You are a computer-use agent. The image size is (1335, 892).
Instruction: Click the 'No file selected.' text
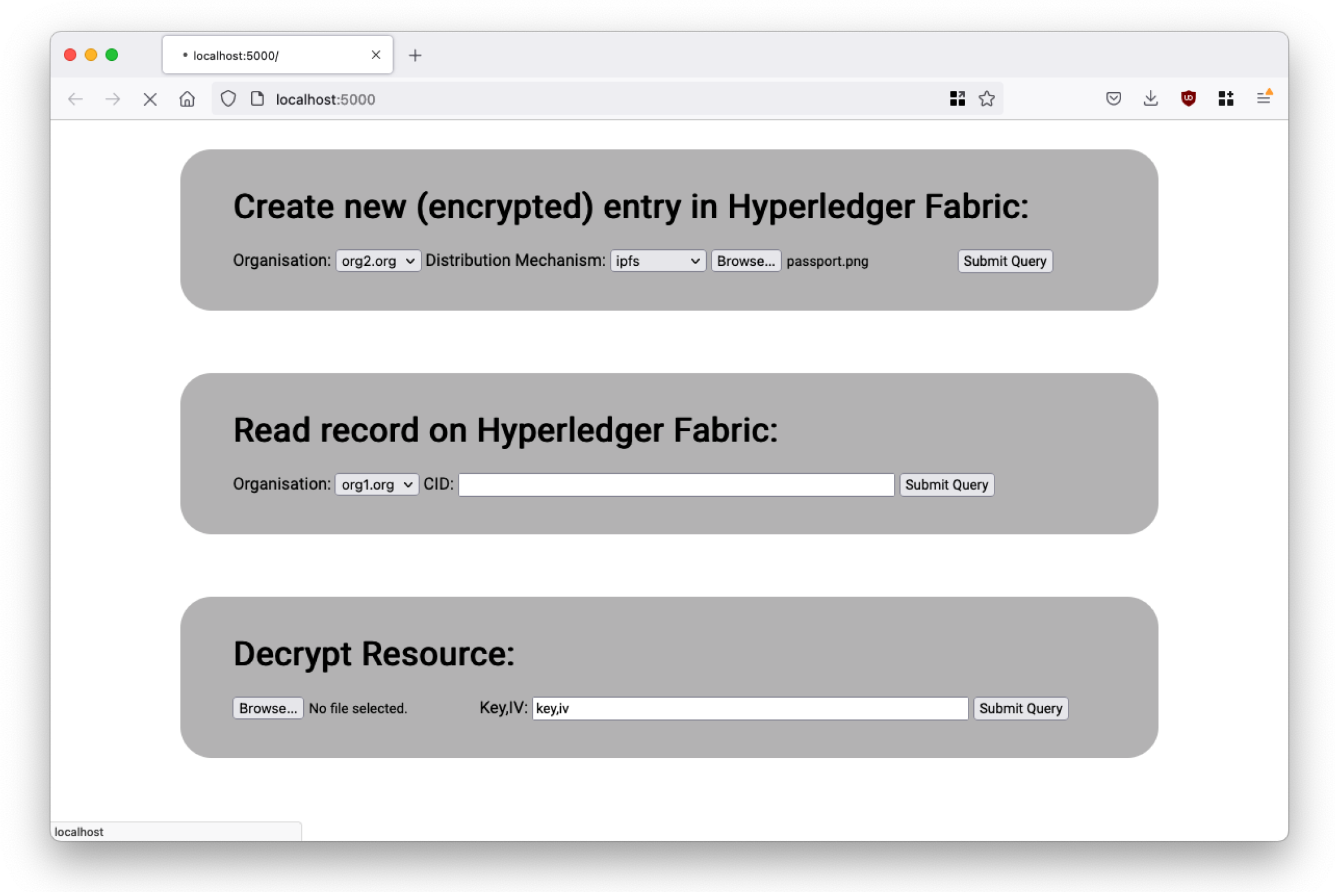358,708
